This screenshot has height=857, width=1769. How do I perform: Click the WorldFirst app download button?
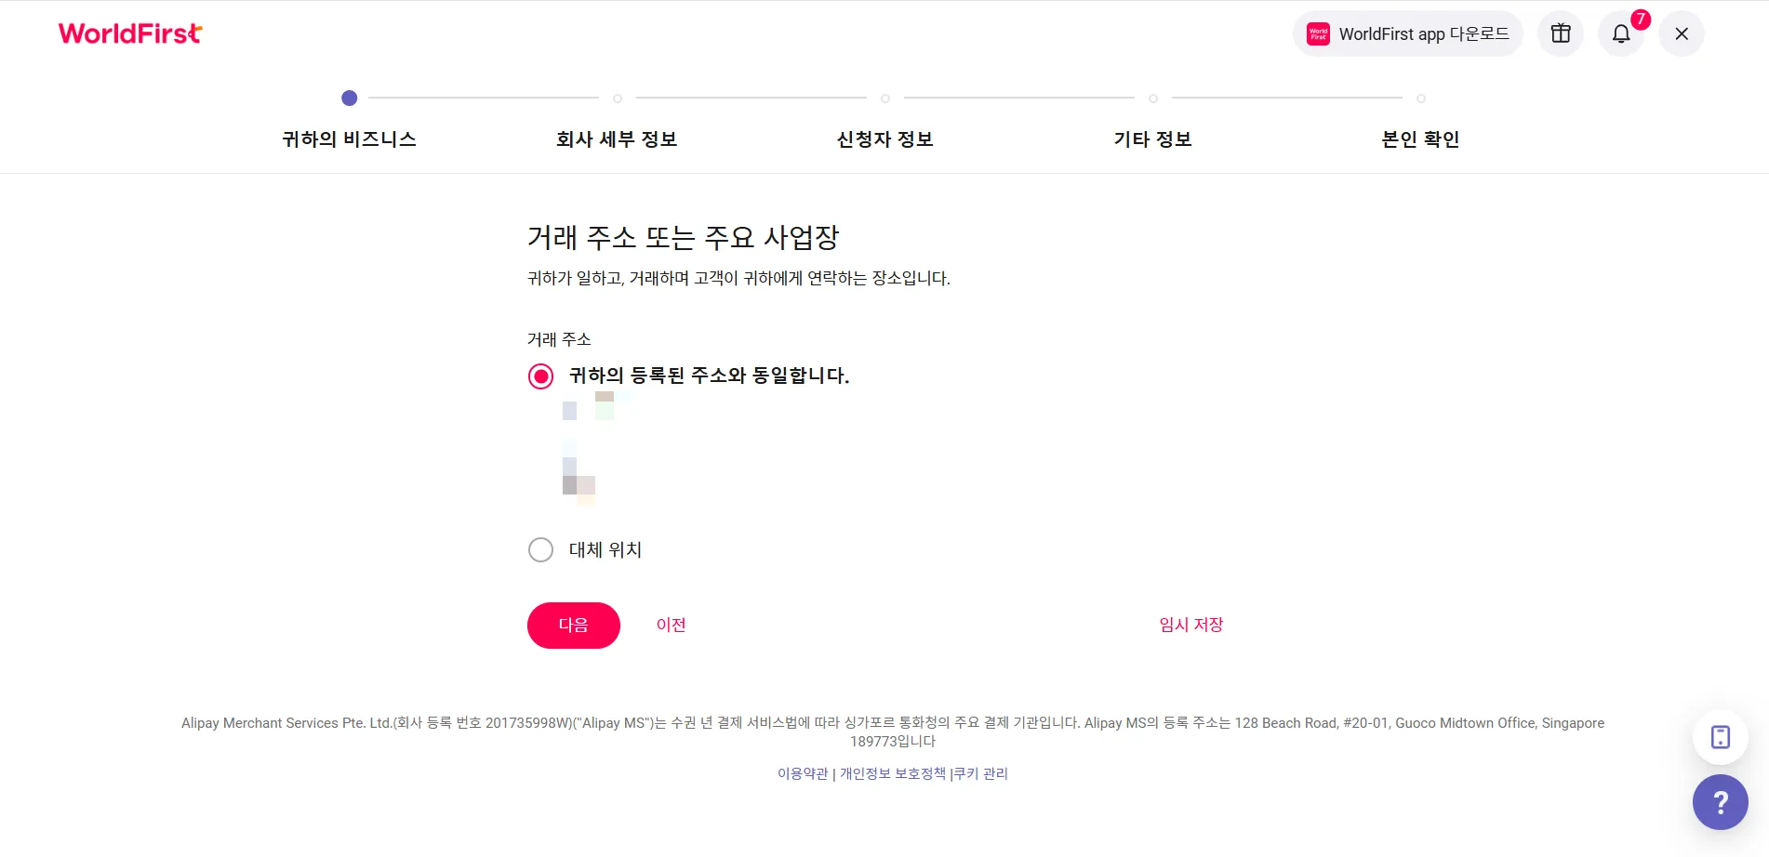pyautogui.click(x=1408, y=33)
